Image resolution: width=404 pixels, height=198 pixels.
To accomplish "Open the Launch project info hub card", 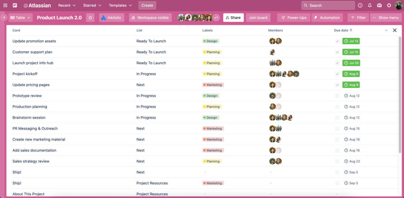I will [x=33, y=63].
